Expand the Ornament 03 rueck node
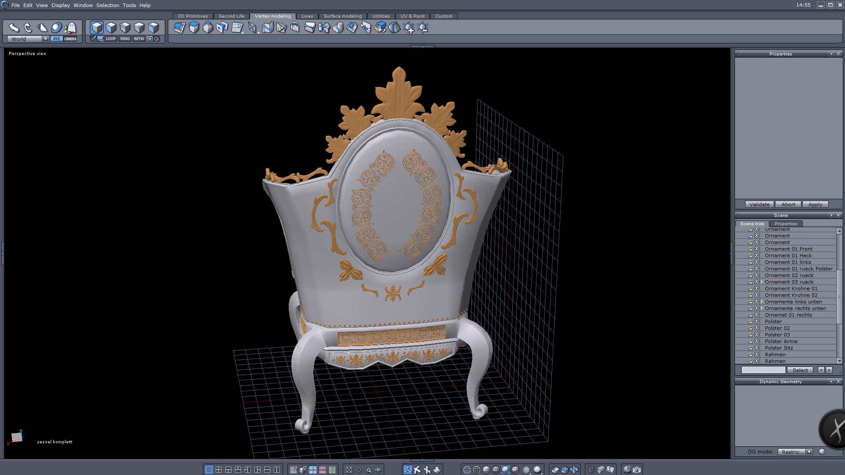 click(x=762, y=282)
